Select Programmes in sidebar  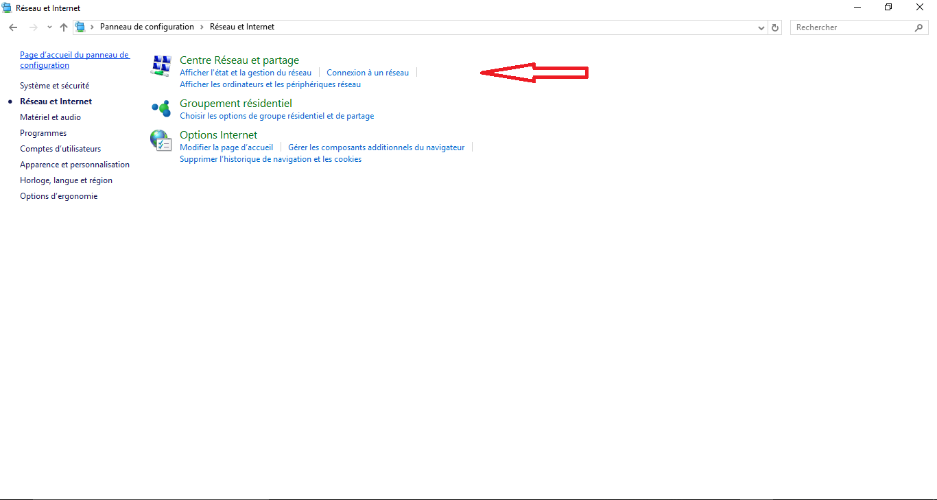pyautogui.click(x=43, y=133)
